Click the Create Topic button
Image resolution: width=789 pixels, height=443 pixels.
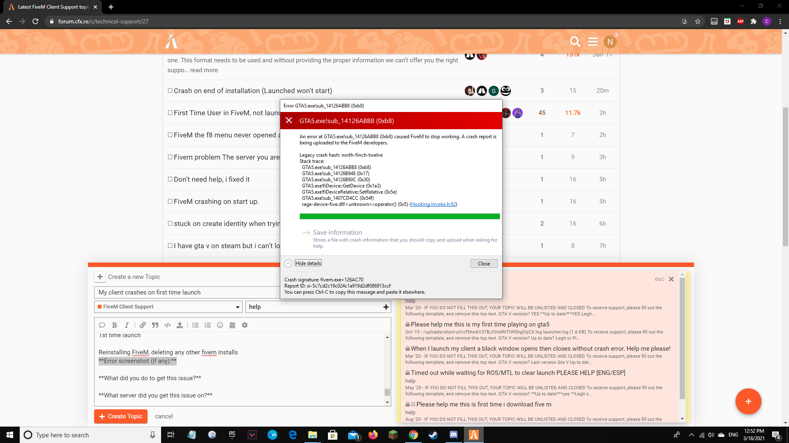click(x=121, y=416)
